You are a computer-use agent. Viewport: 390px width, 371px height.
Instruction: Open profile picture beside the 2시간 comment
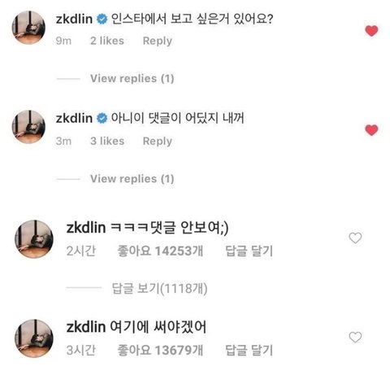(34, 239)
